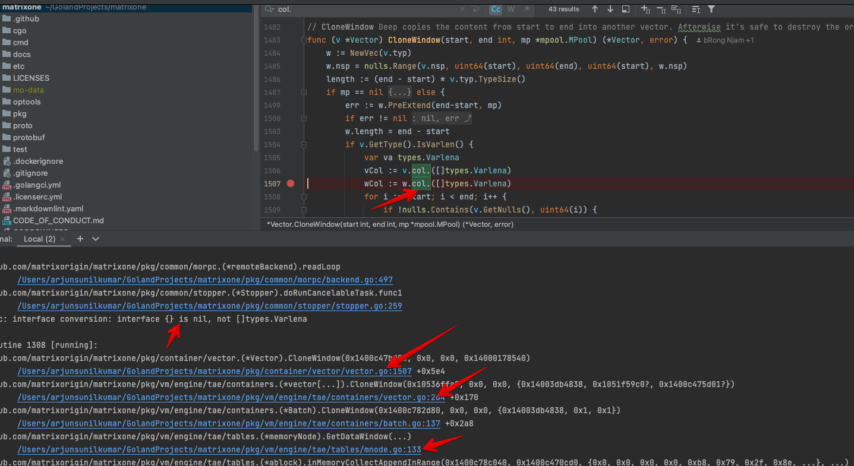
Task: Open the chevron menu beside the plus button
Action: point(95,239)
